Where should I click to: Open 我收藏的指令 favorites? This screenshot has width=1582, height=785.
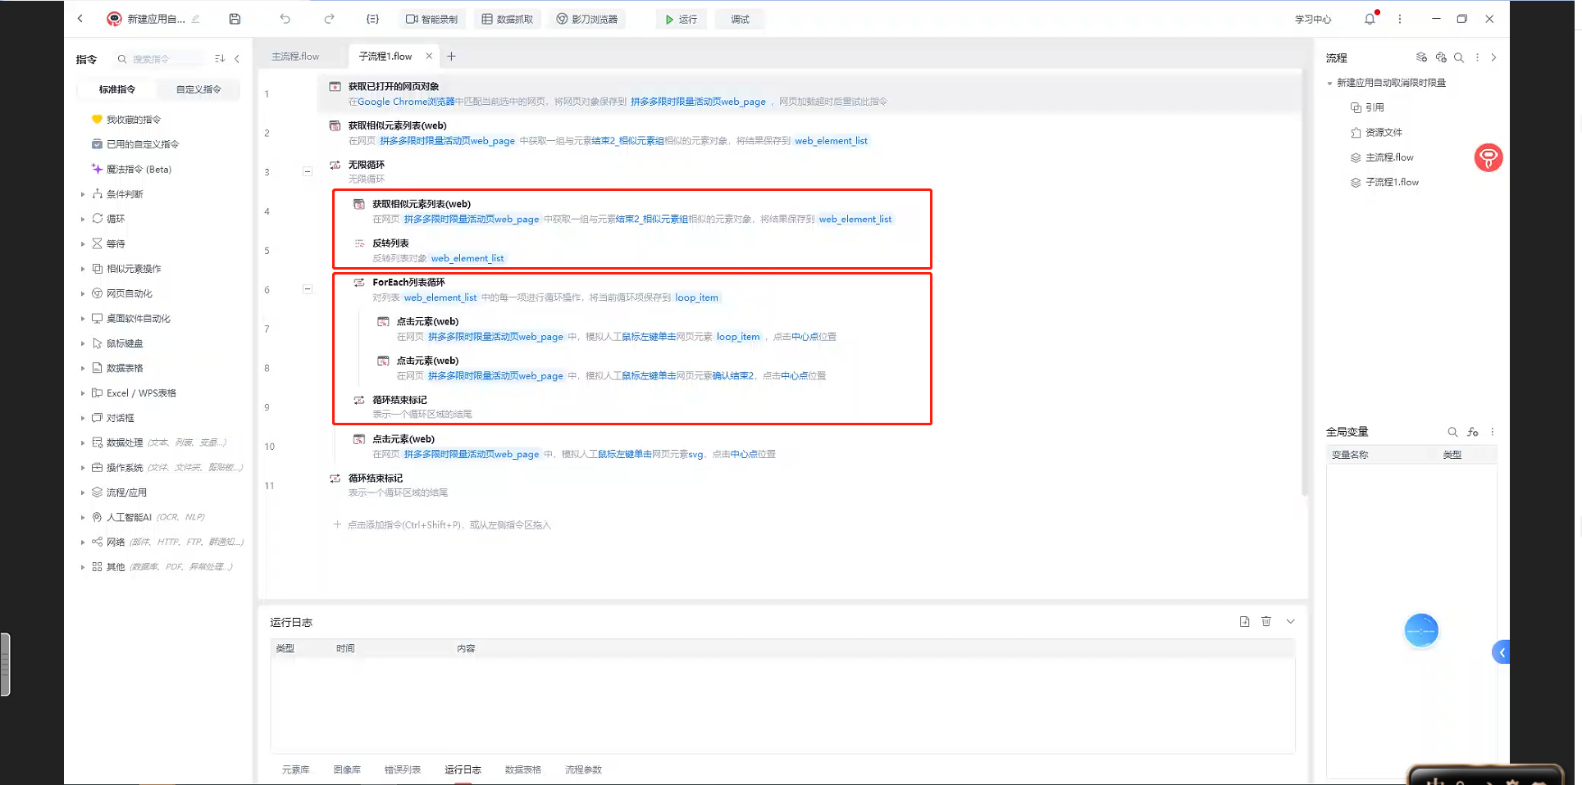tap(133, 120)
